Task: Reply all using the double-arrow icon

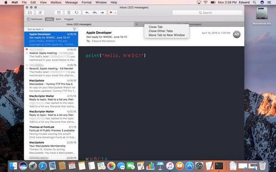Action: click(x=95, y=13)
